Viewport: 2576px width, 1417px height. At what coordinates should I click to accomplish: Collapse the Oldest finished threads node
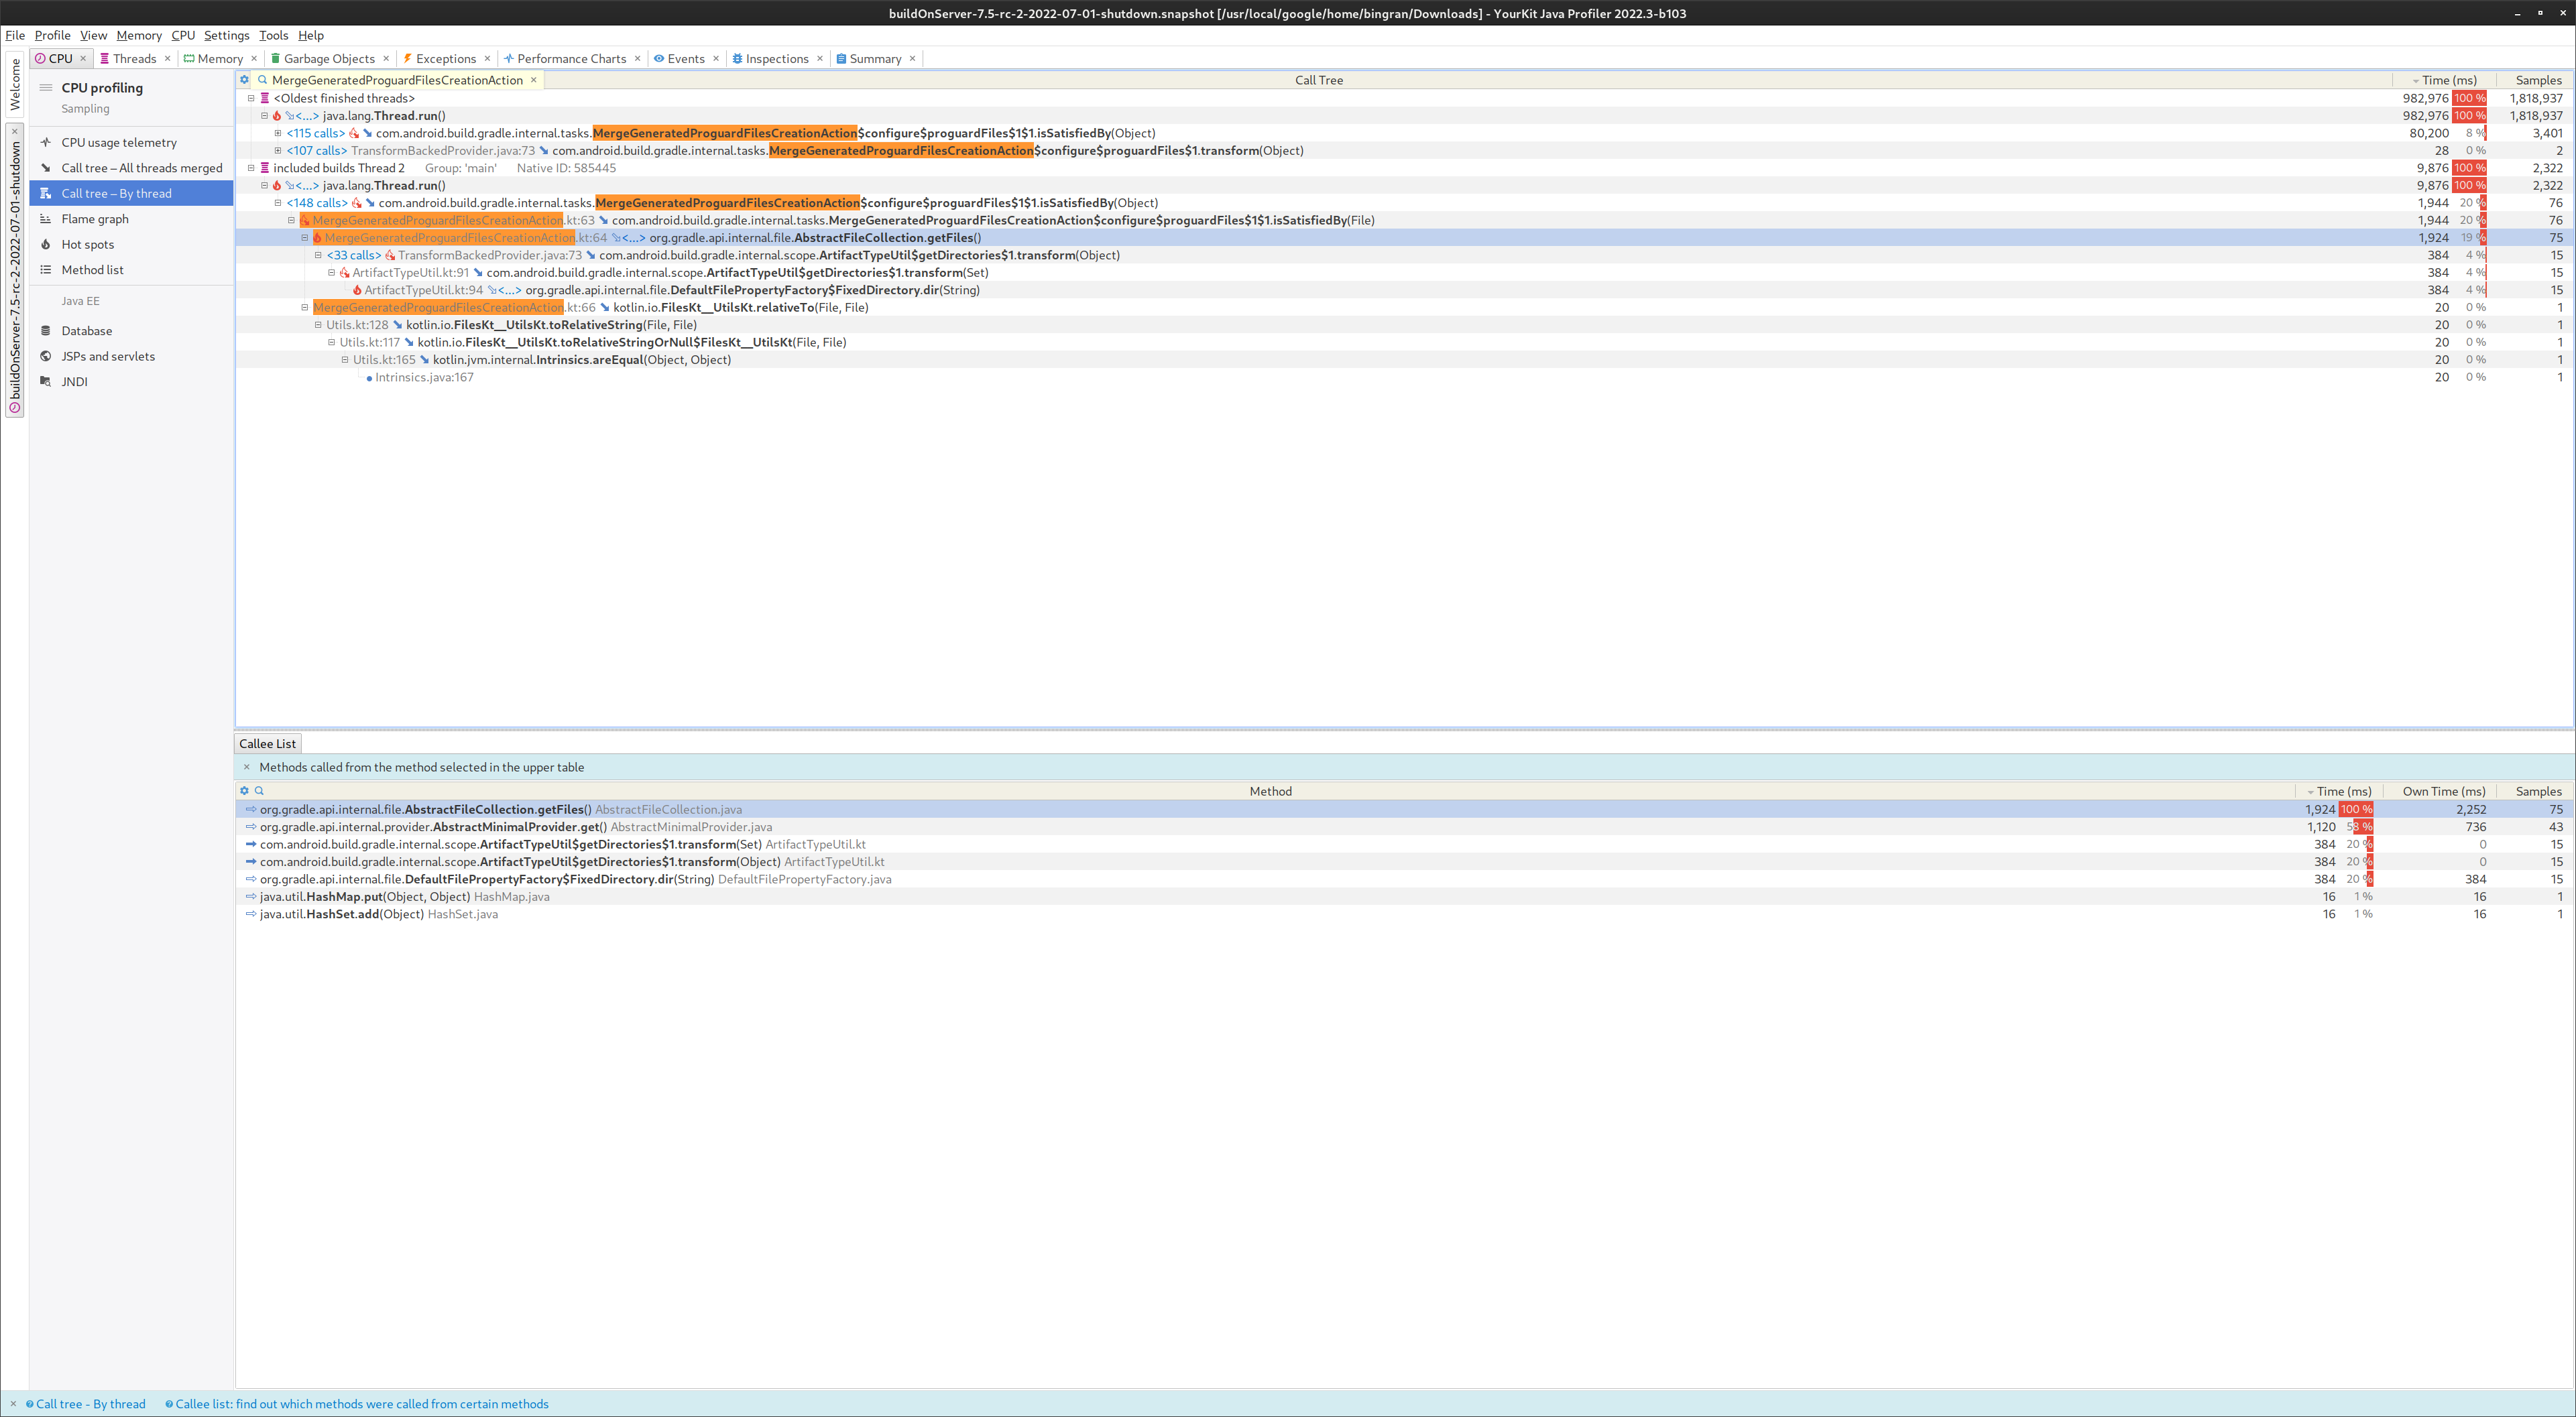point(251,98)
